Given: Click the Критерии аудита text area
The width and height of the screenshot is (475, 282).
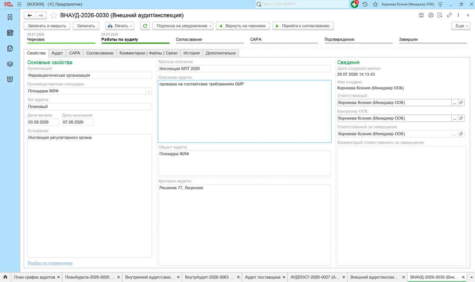Looking at the screenshot, I should [x=244, y=225].
